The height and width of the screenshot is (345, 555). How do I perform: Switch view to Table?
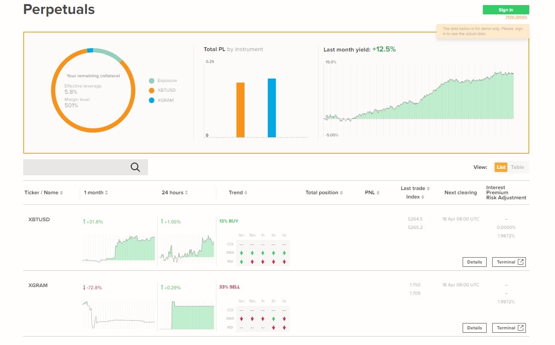pyautogui.click(x=517, y=167)
